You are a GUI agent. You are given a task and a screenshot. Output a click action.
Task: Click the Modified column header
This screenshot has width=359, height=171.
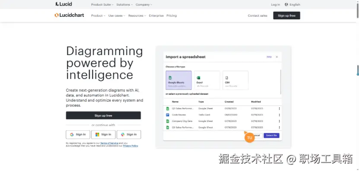pos(256,102)
